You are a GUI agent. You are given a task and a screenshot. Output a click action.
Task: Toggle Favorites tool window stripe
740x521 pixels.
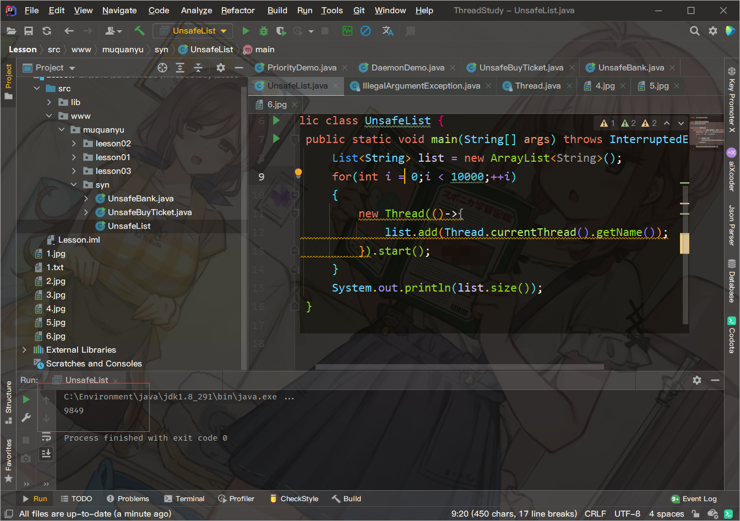click(8, 460)
